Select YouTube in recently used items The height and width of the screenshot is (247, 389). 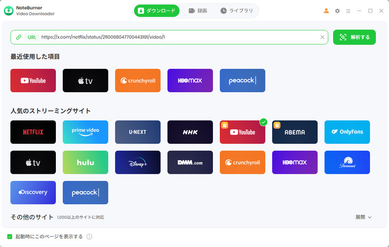pos(33,81)
